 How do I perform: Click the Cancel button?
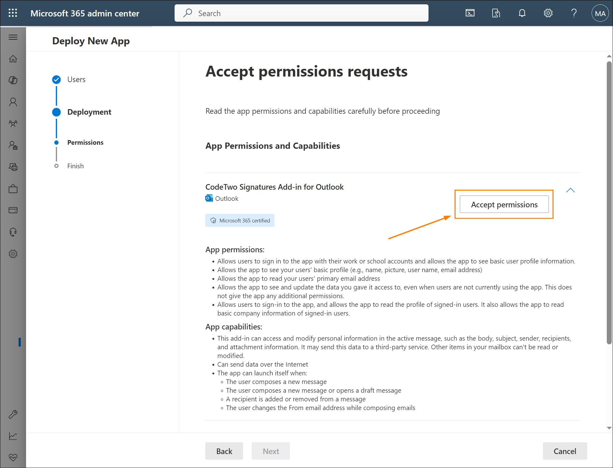click(x=565, y=451)
